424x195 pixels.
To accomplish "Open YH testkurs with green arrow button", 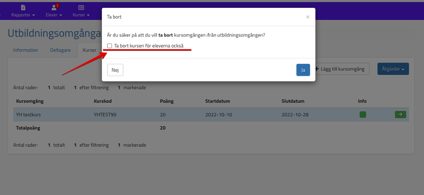I will (x=400, y=114).
